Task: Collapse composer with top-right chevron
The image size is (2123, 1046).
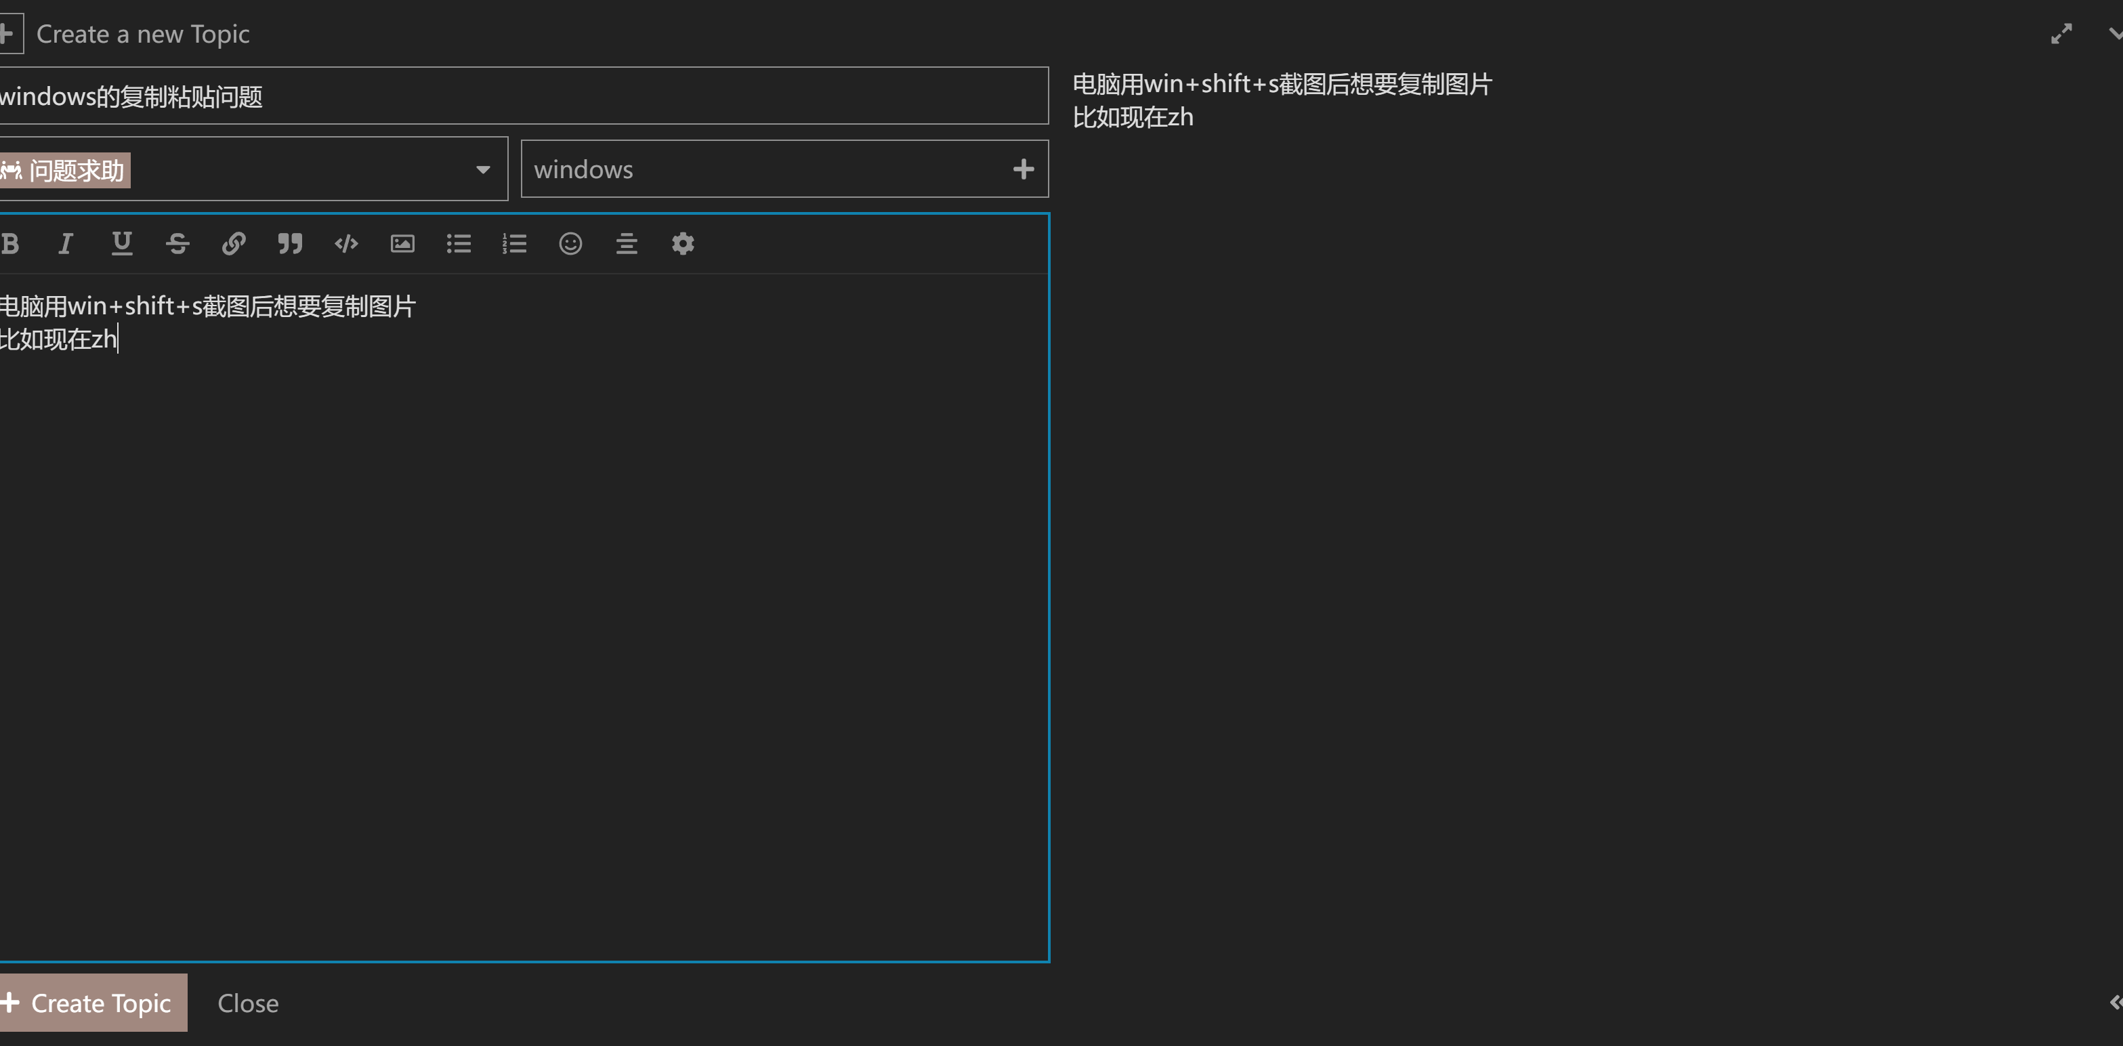Action: click(x=2115, y=35)
